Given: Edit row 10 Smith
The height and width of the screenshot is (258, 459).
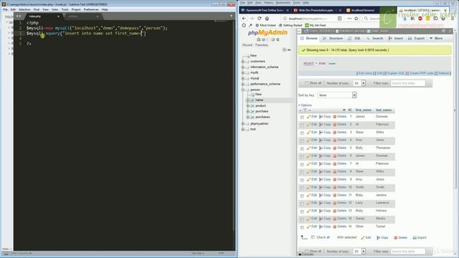Looking at the screenshot, I should tap(312, 187).
